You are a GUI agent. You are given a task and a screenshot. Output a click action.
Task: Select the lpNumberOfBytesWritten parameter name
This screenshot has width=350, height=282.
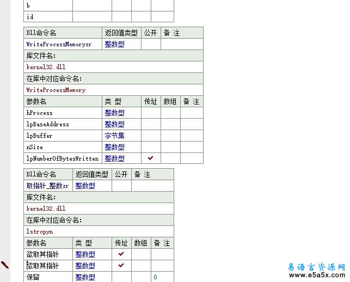pos(63,158)
